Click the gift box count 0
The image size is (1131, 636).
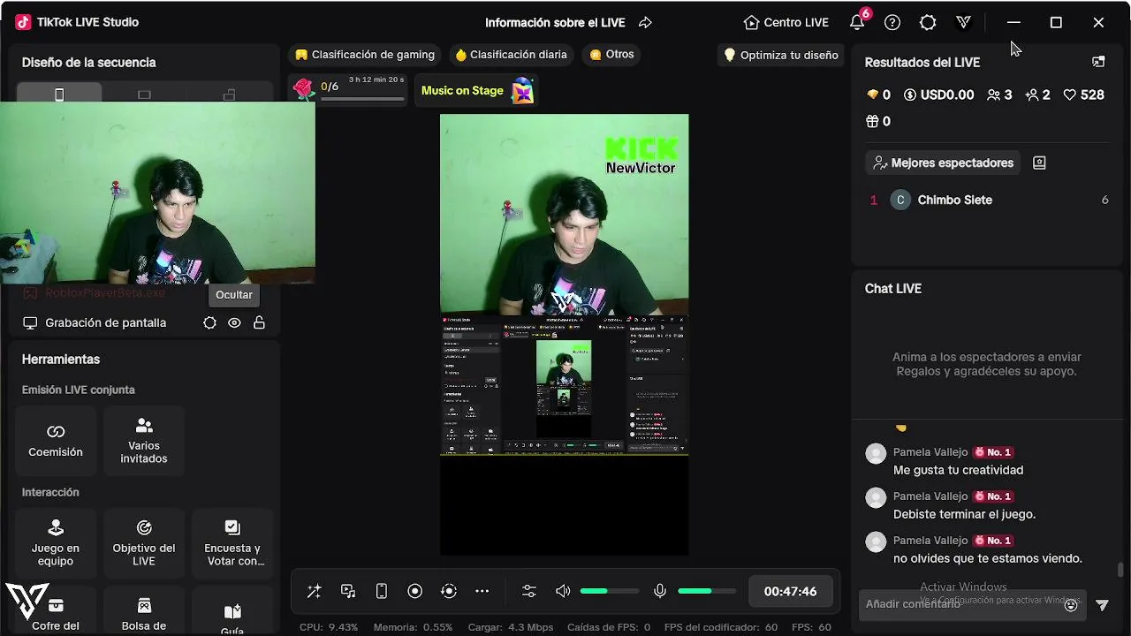pos(878,121)
